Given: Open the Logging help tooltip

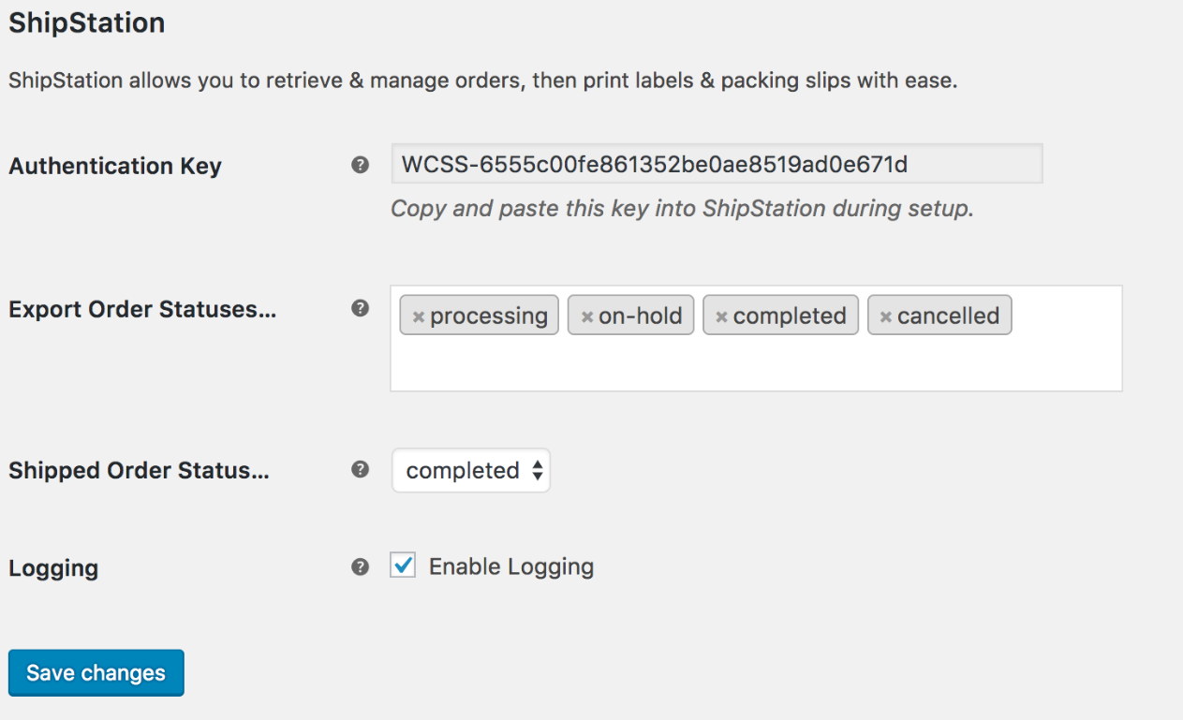Looking at the screenshot, I should click(x=360, y=566).
